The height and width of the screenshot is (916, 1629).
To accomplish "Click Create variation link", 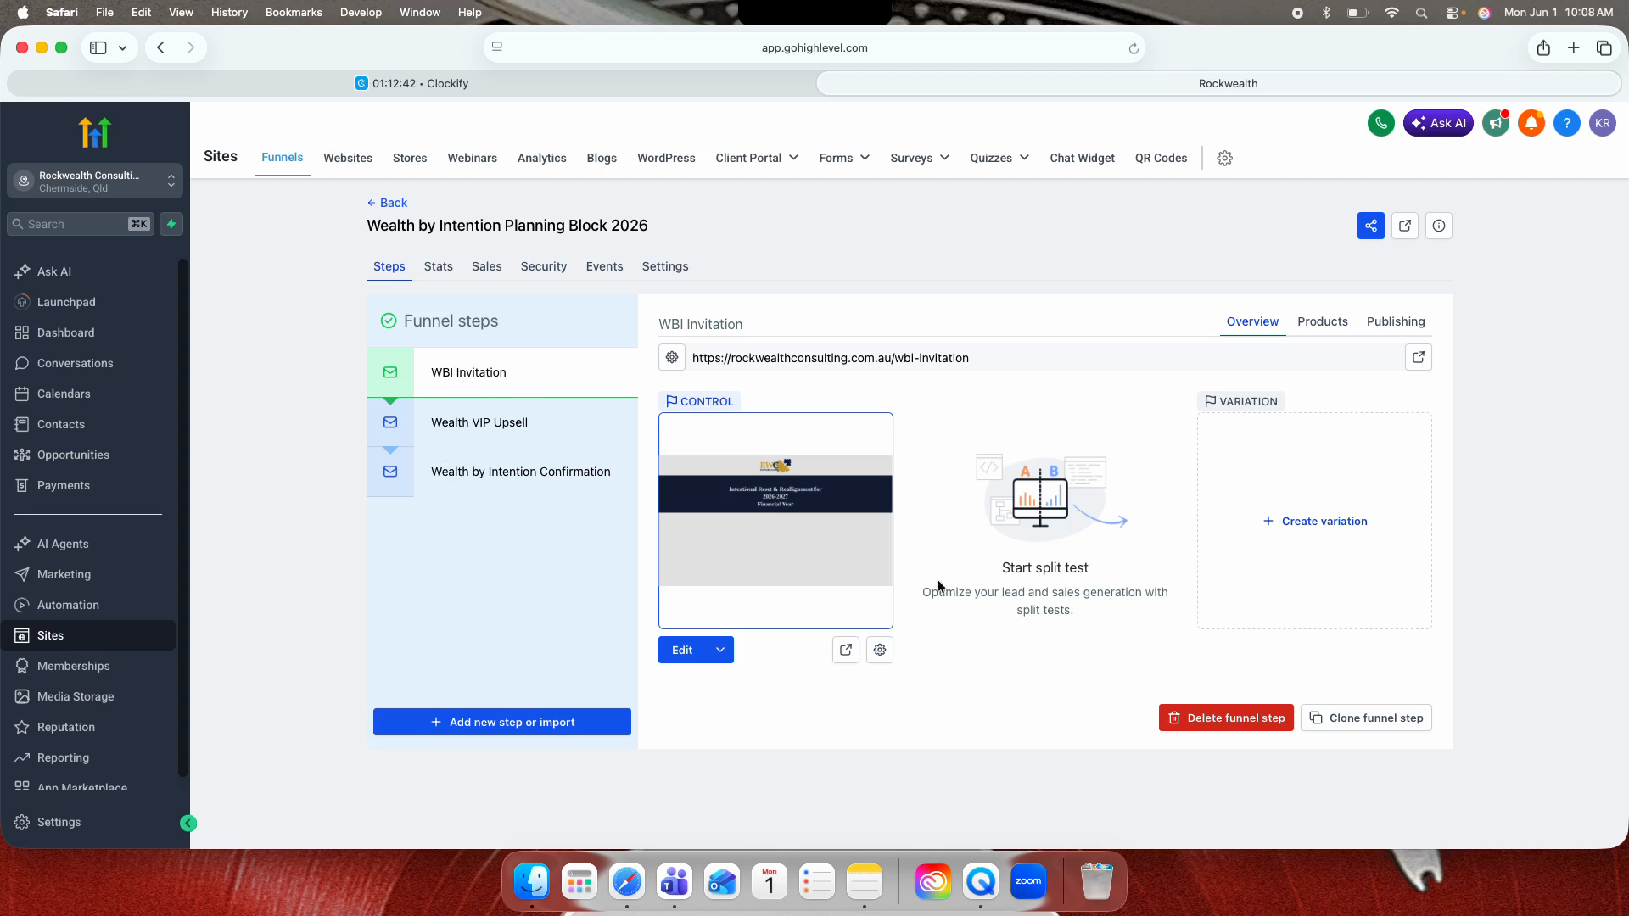I will 1315,521.
